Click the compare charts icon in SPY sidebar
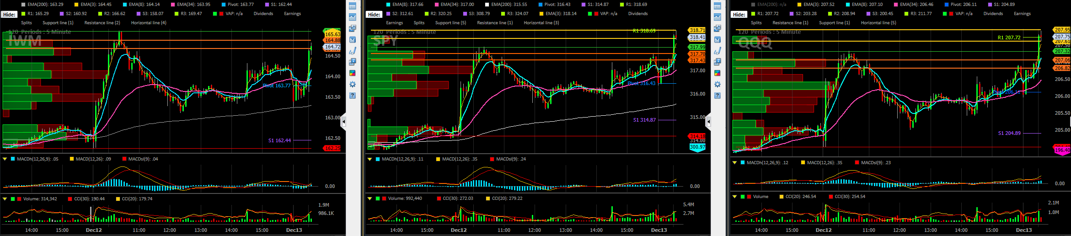 (x=718, y=28)
